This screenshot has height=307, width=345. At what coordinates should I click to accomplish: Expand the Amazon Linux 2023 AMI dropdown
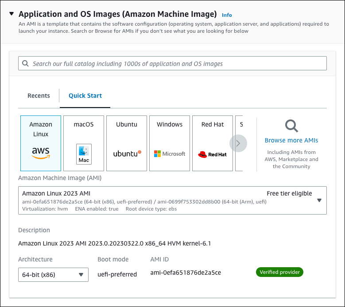point(319,200)
